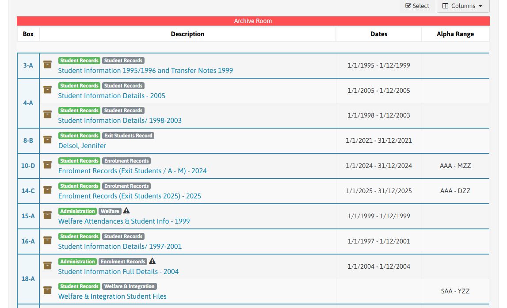Click green Student Records tag on Delsol row

[79, 136]
